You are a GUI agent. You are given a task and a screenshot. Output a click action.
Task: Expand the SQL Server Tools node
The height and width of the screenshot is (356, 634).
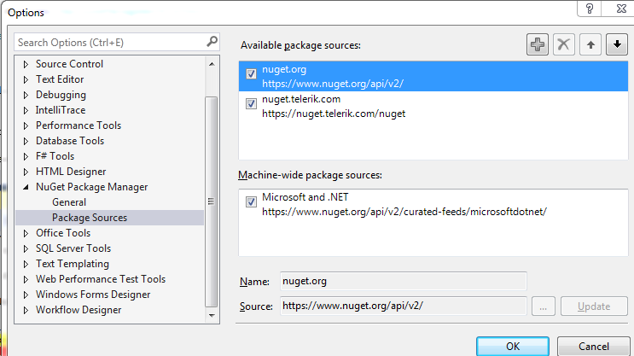pyautogui.click(x=26, y=248)
